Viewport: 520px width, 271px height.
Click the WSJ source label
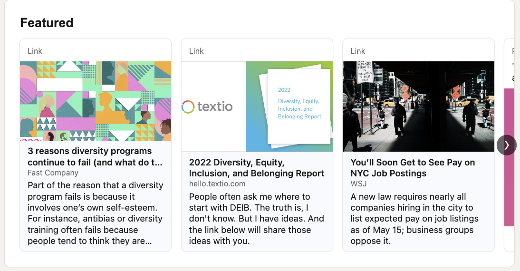[x=358, y=184]
